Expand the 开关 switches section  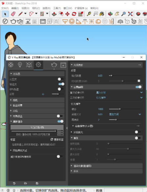tap(106, 171)
